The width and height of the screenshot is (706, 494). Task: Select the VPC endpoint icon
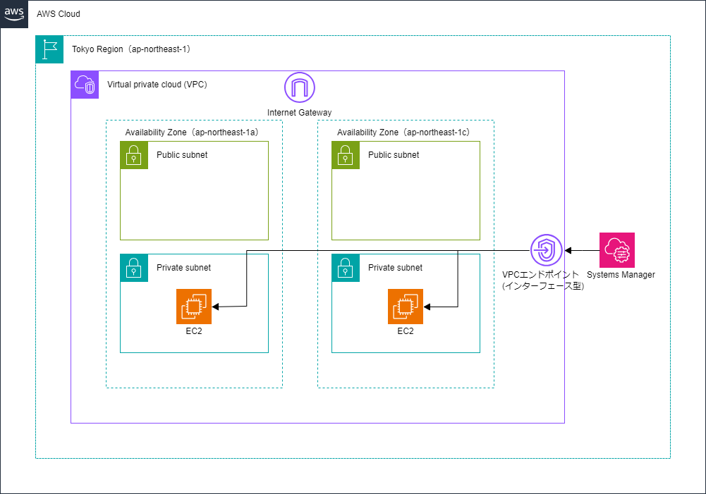pyautogui.click(x=547, y=250)
